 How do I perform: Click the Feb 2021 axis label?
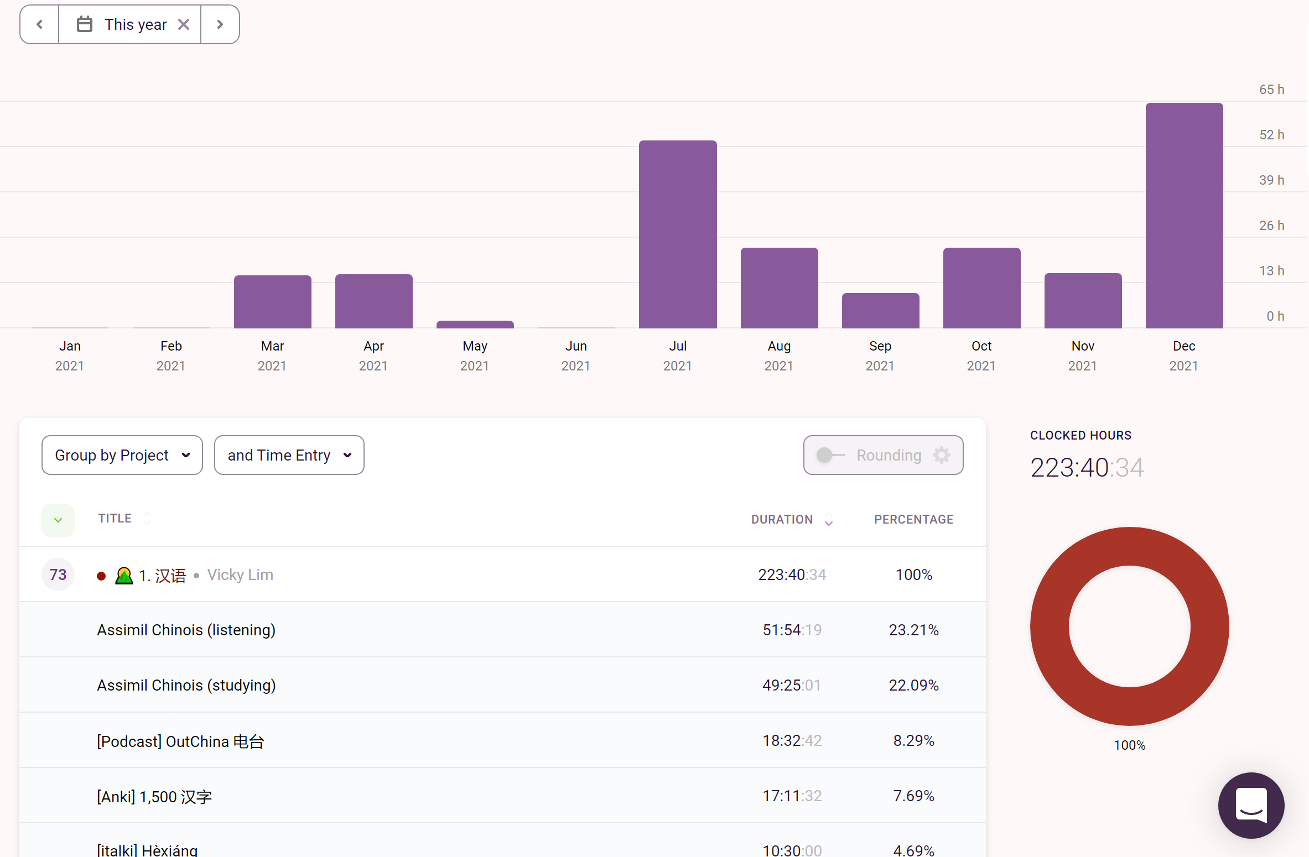(171, 356)
